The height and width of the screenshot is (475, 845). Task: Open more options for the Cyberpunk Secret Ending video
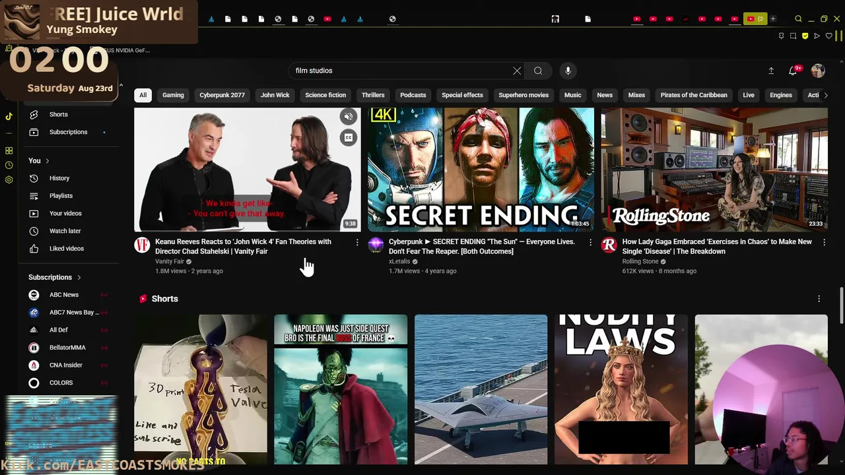[x=590, y=243]
